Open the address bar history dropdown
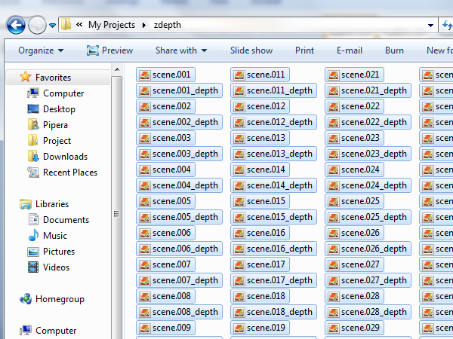 point(430,26)
